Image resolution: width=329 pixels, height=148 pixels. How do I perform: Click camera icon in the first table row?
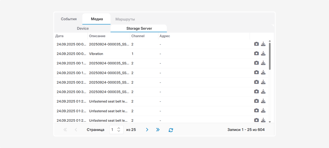[256, 44]
